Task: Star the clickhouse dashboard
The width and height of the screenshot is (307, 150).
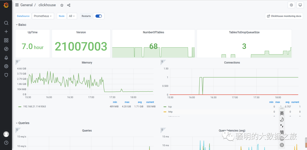Action: click(62, 5)
